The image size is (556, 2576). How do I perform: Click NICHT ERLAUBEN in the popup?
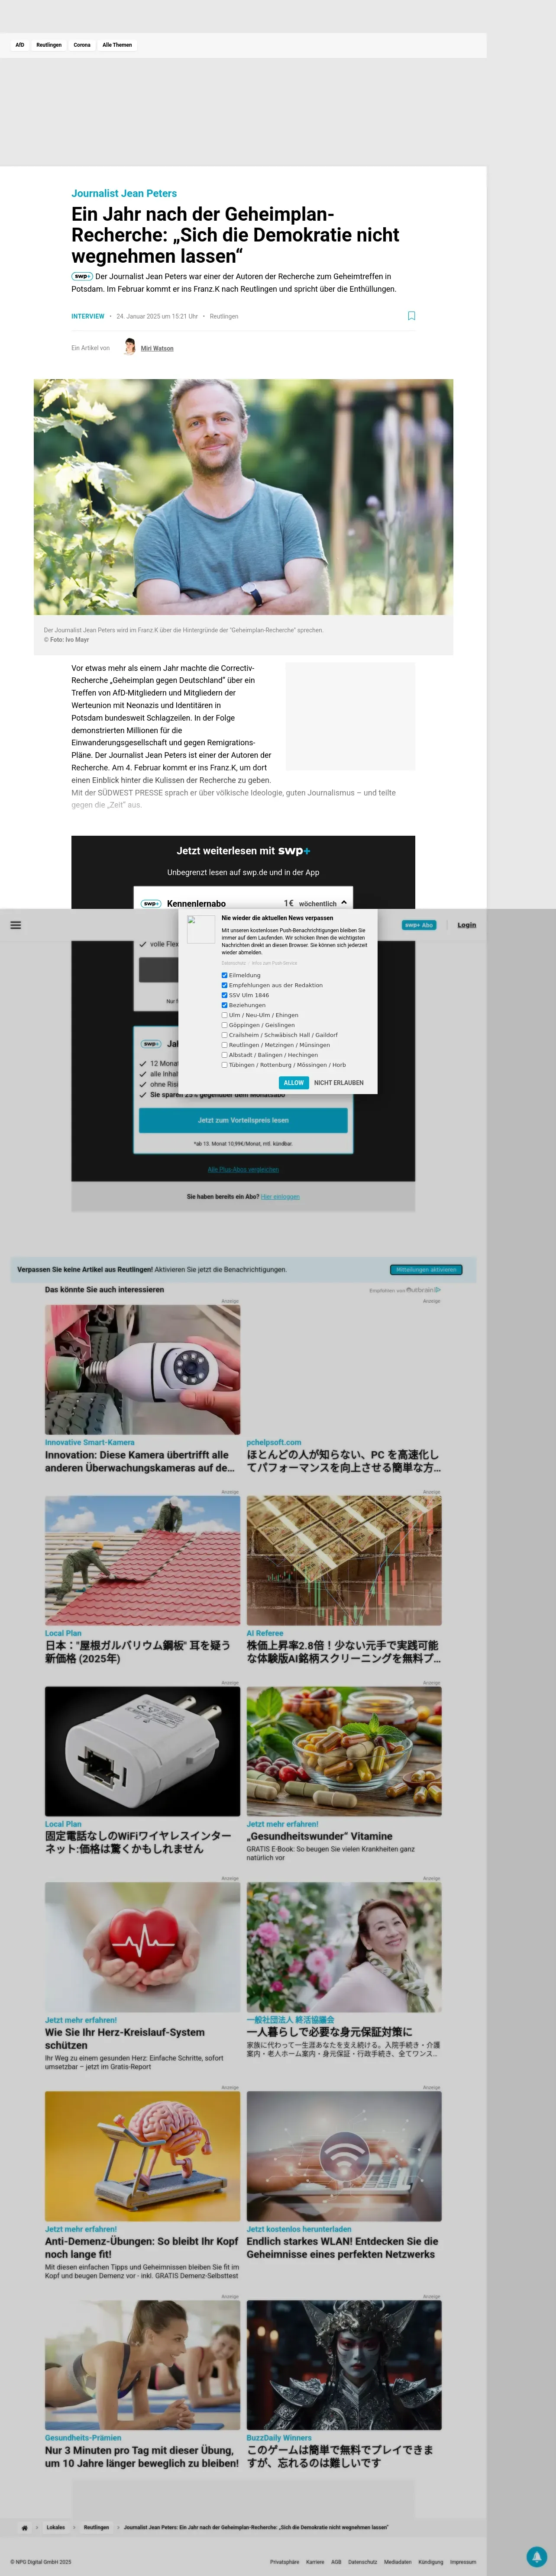[x=339, y=1083]
